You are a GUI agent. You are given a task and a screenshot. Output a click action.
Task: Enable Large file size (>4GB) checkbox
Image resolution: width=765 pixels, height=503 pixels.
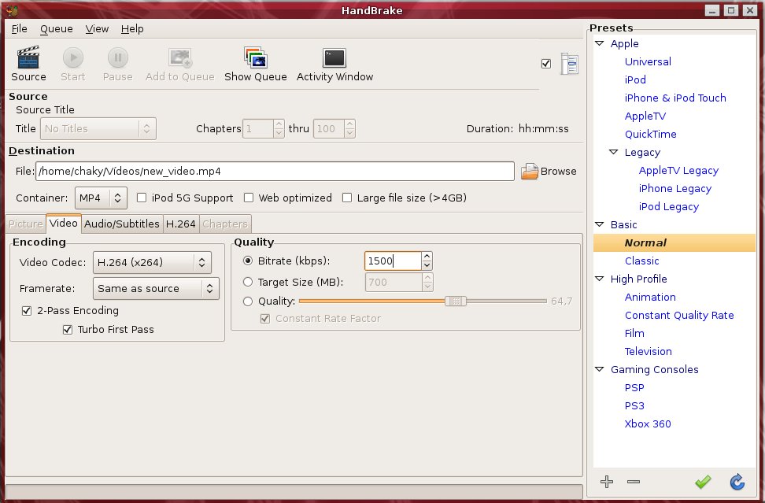(x=347, y=198)
